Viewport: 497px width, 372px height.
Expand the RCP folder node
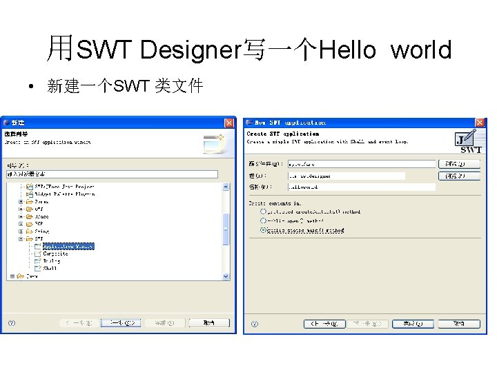click(21, 224)
